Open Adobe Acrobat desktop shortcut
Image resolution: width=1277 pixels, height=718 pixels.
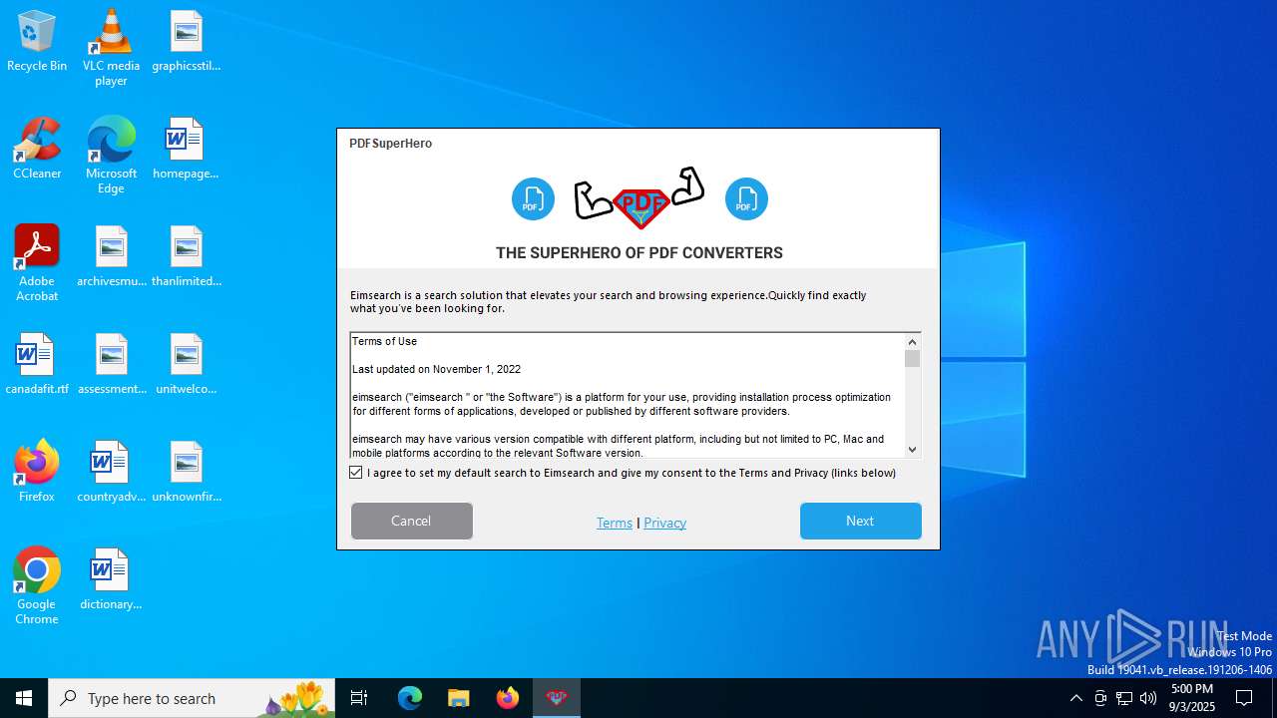pos(37,263)
